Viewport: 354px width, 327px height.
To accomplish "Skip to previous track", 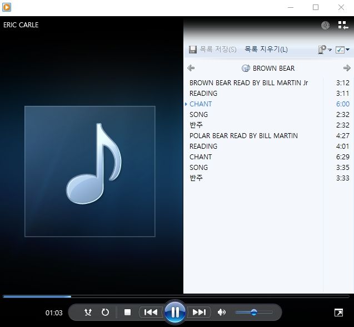I will (151, 313).
